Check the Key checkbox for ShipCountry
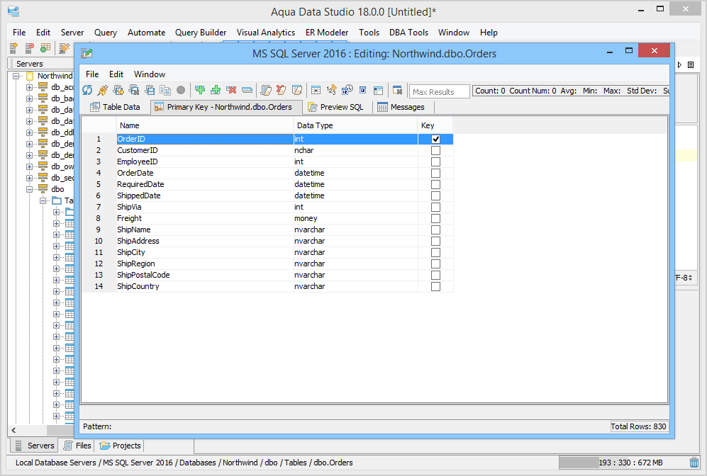Image resolution: width=707 pixels, height=476 pixels. click(435, 286)
